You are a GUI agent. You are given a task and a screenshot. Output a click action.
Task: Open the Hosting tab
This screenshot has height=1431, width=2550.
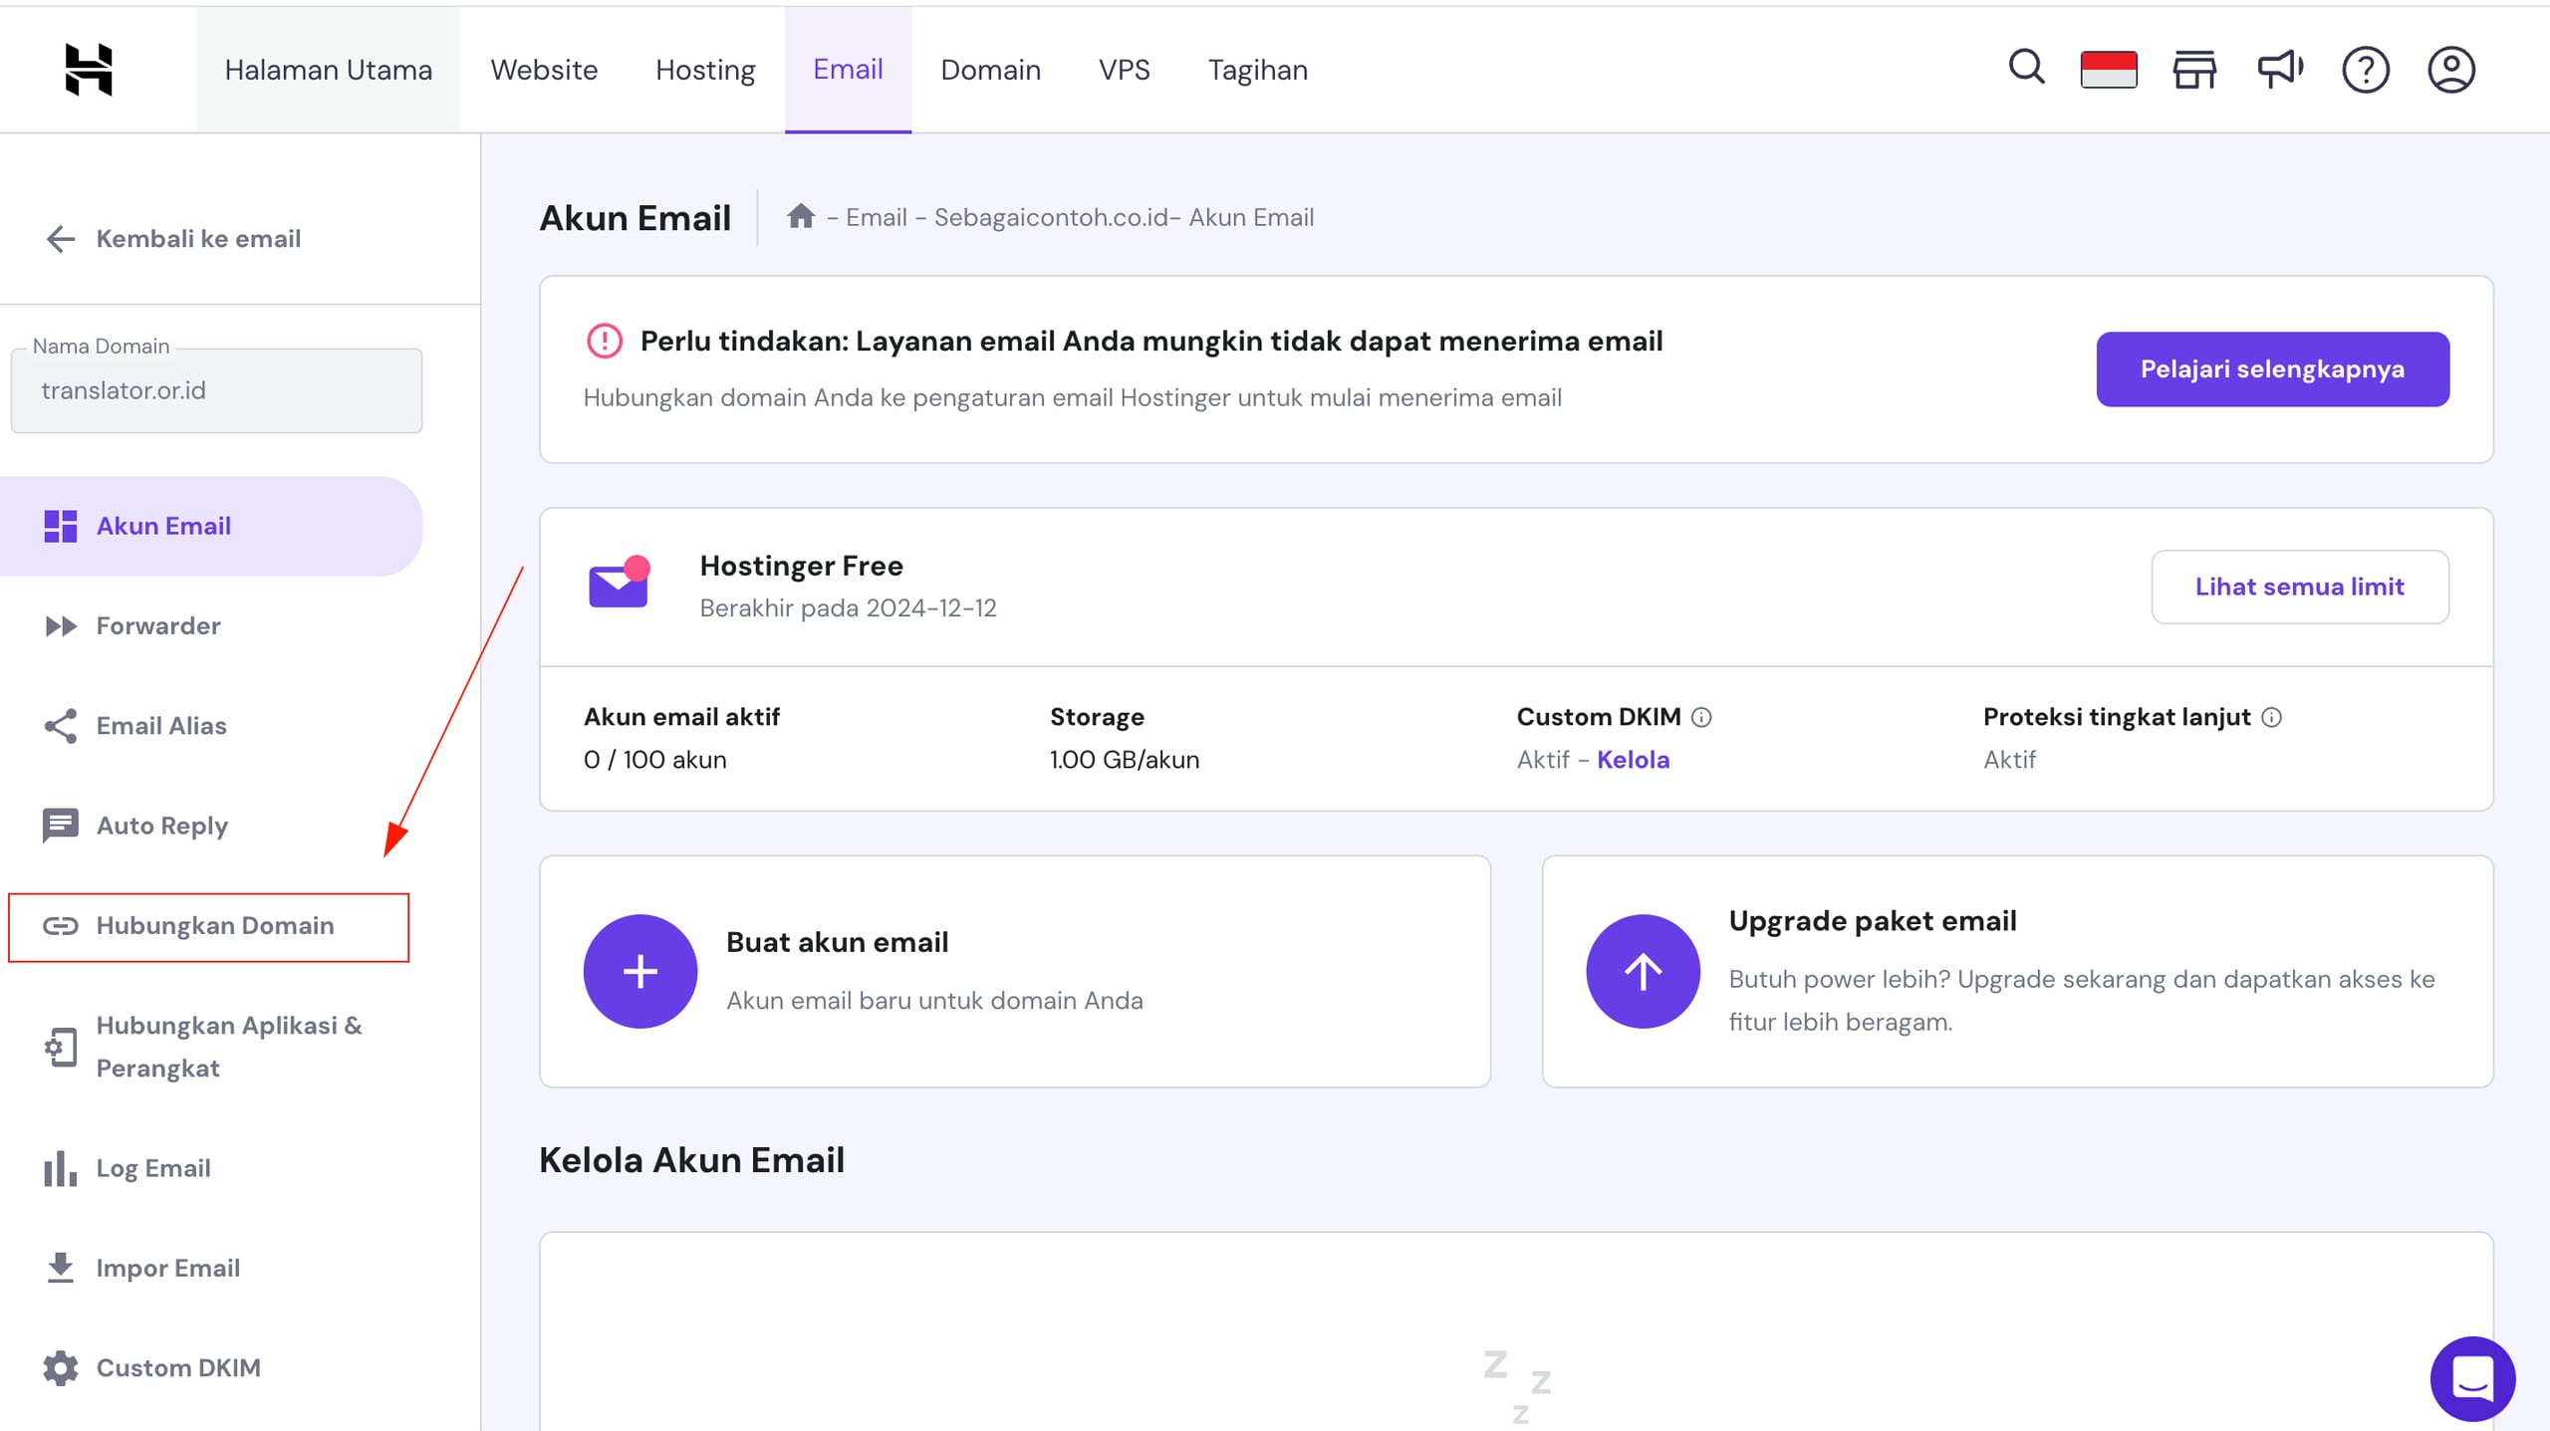point(705,70)
